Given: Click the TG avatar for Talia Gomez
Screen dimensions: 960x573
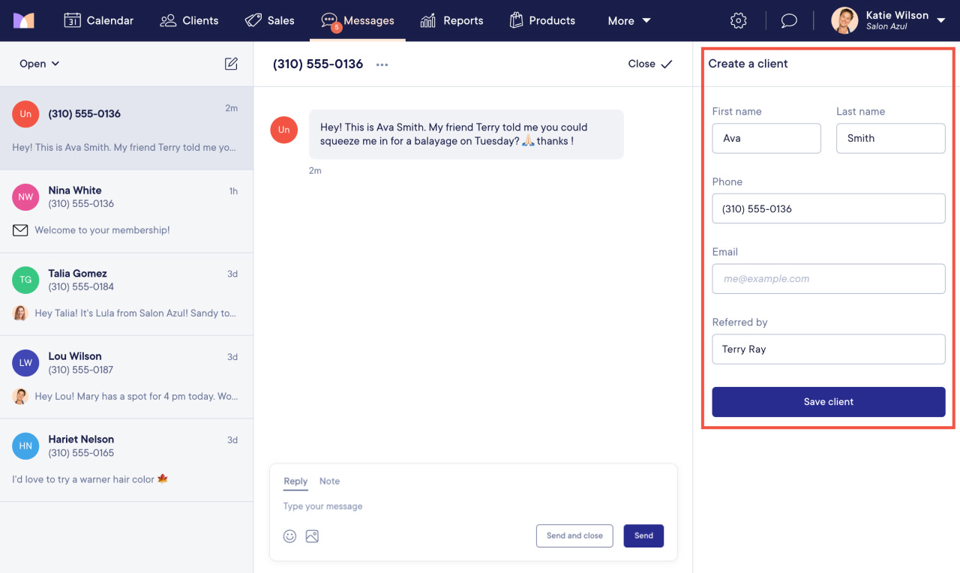Looking at the screenshot, I should pyautogui.click(x=25, y=280).
